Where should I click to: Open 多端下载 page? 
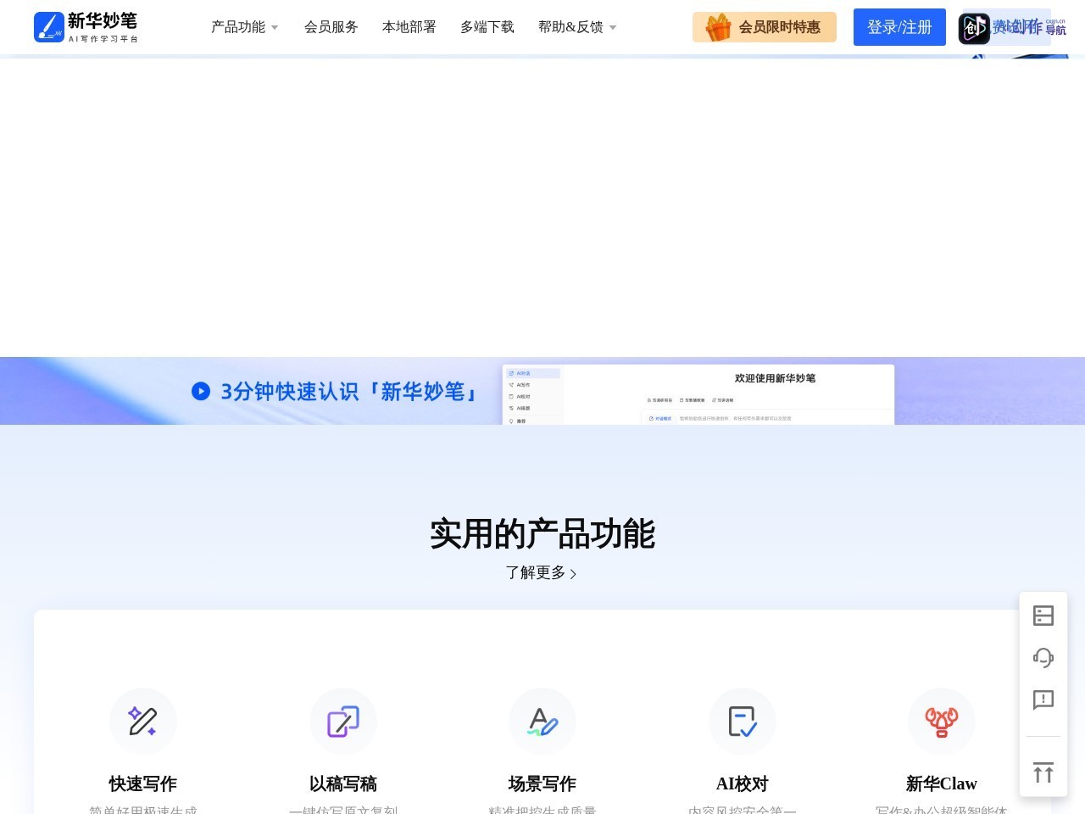(x=487, y=27)
